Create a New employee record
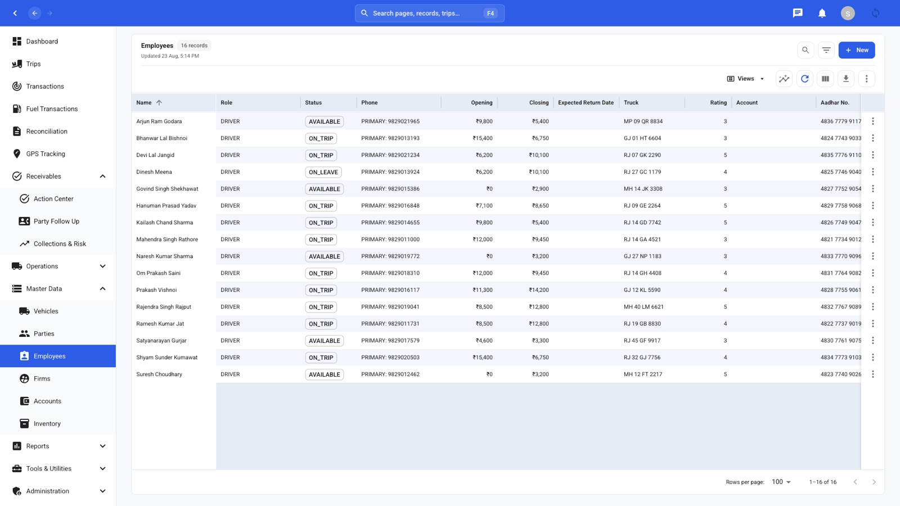This screenshot has width=900, height=506. pos(857,50)
